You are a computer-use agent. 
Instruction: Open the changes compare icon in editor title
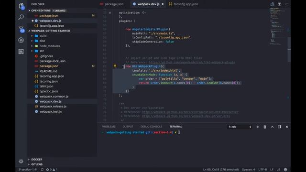tap(272, 4)
